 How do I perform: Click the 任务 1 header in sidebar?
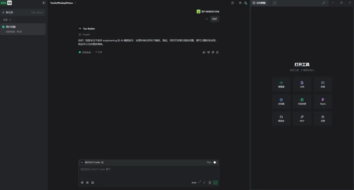coord(7,20)
